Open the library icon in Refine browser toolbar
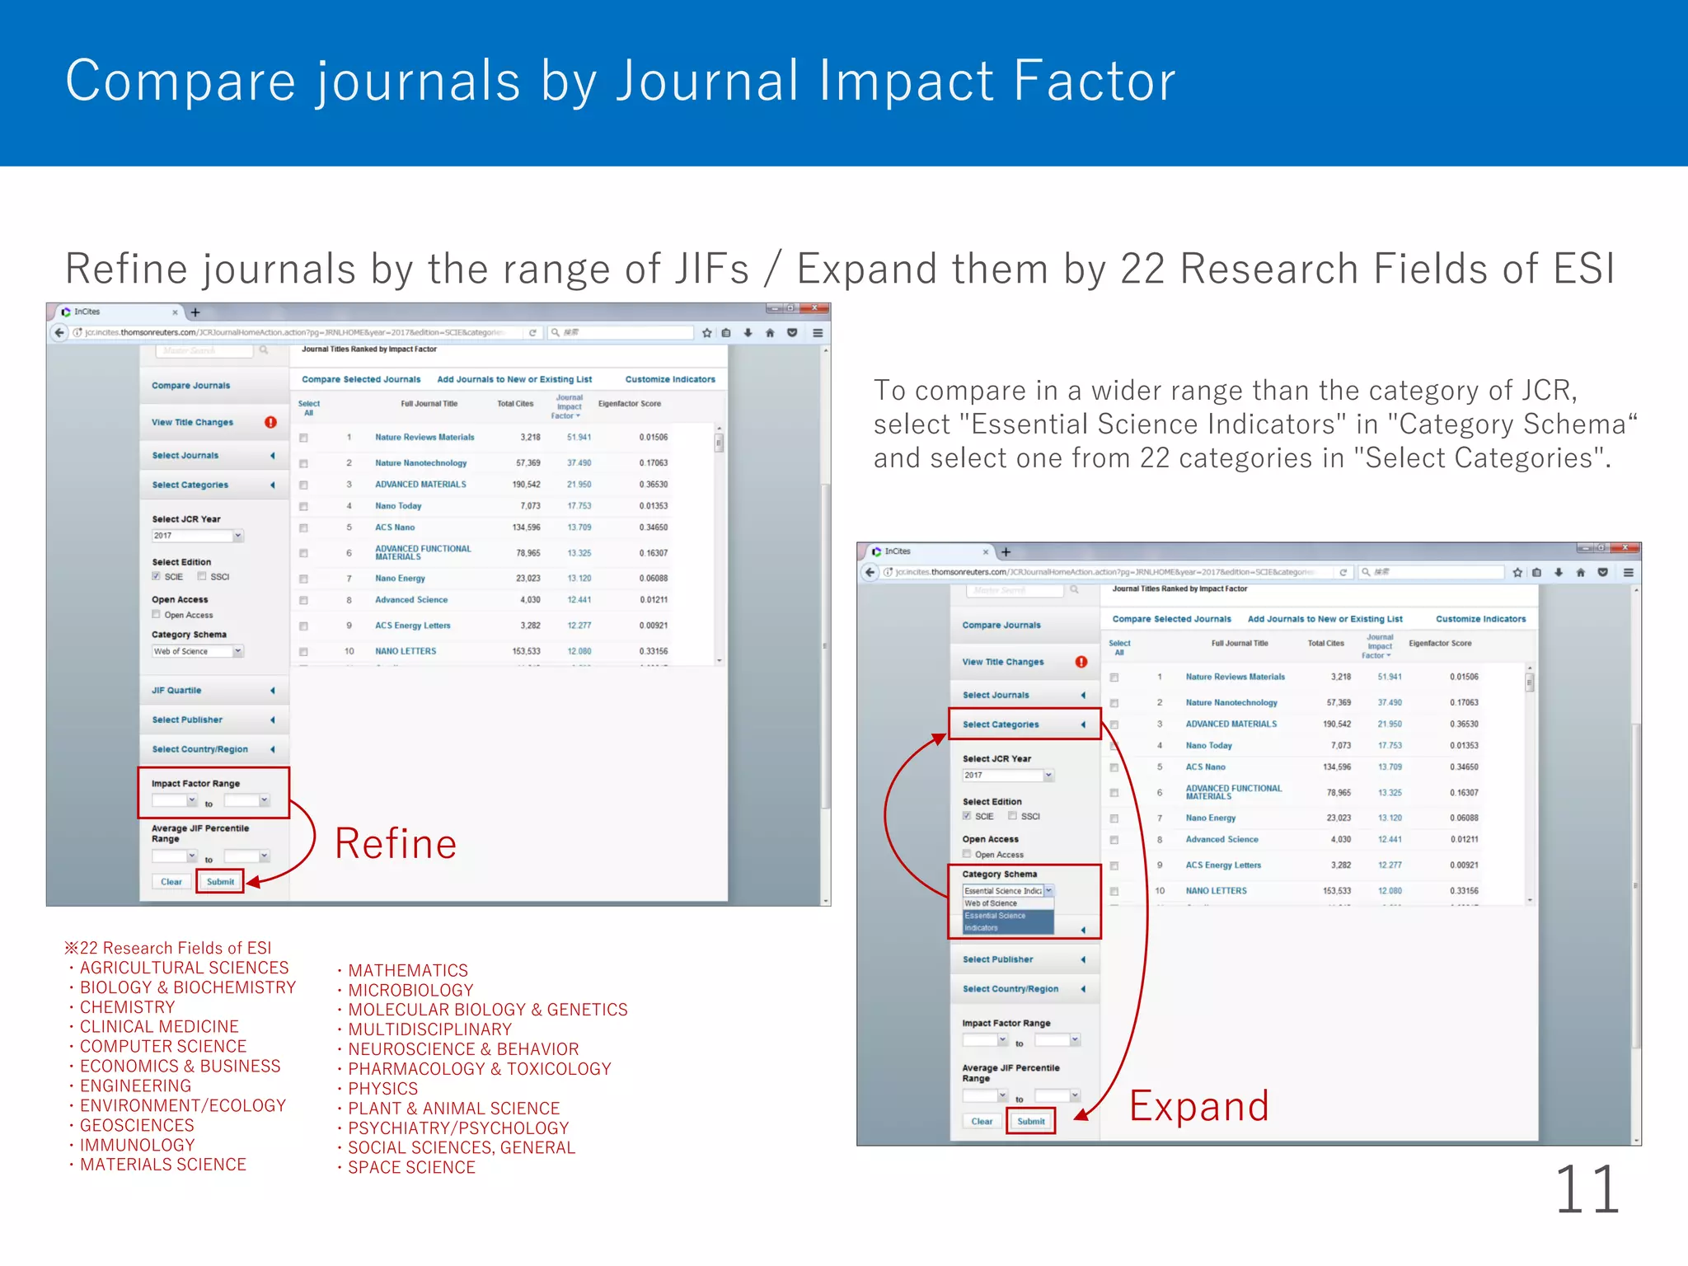This screenshot has height=1266, width=1688. [x=726, y=333]
